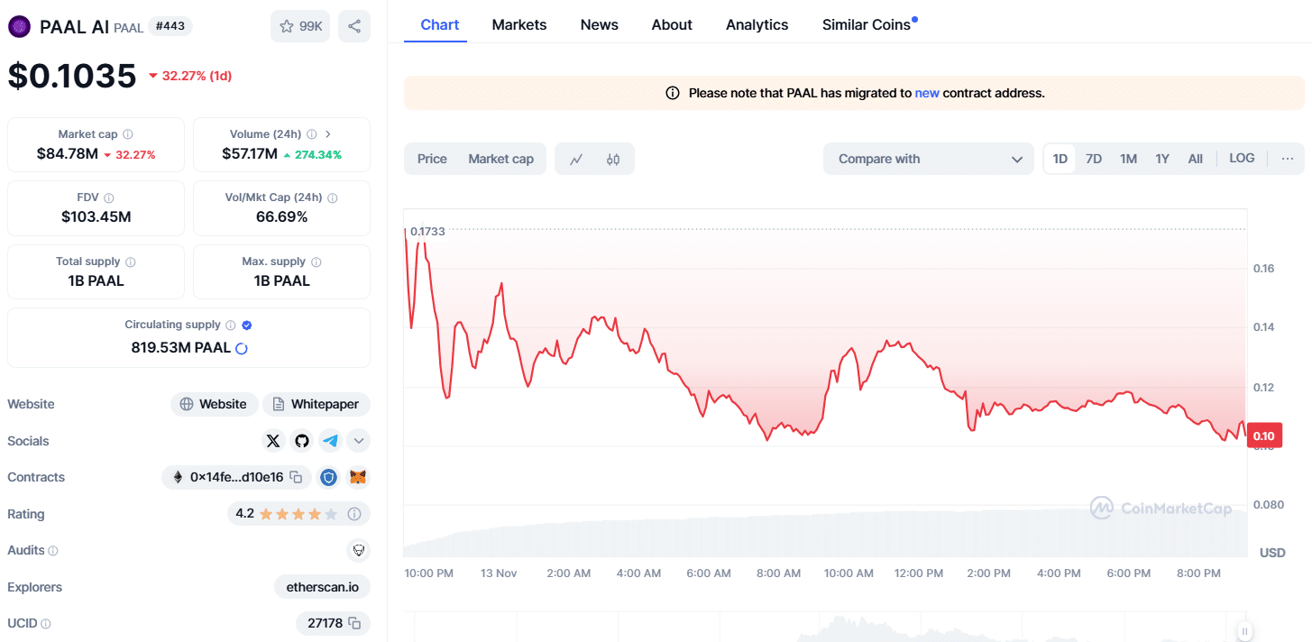Add PAAL AI to watchlist star button
The width and height of the screenshot is (1312, 642).
pyautogui.click(x=300, y=26)
